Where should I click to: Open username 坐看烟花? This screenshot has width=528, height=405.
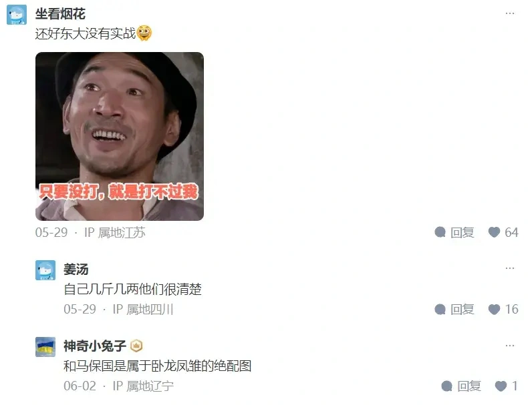click(60, 14)
